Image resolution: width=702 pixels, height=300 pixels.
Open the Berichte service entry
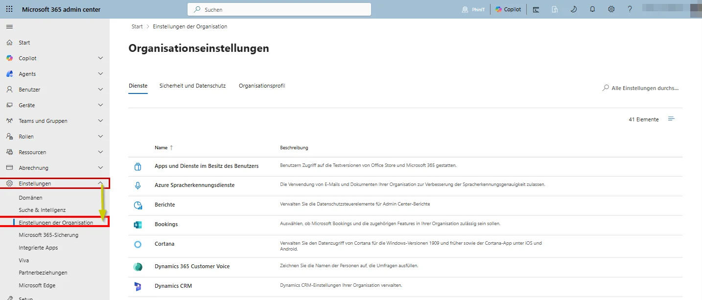pyautogui.click(x=164, y=205)
